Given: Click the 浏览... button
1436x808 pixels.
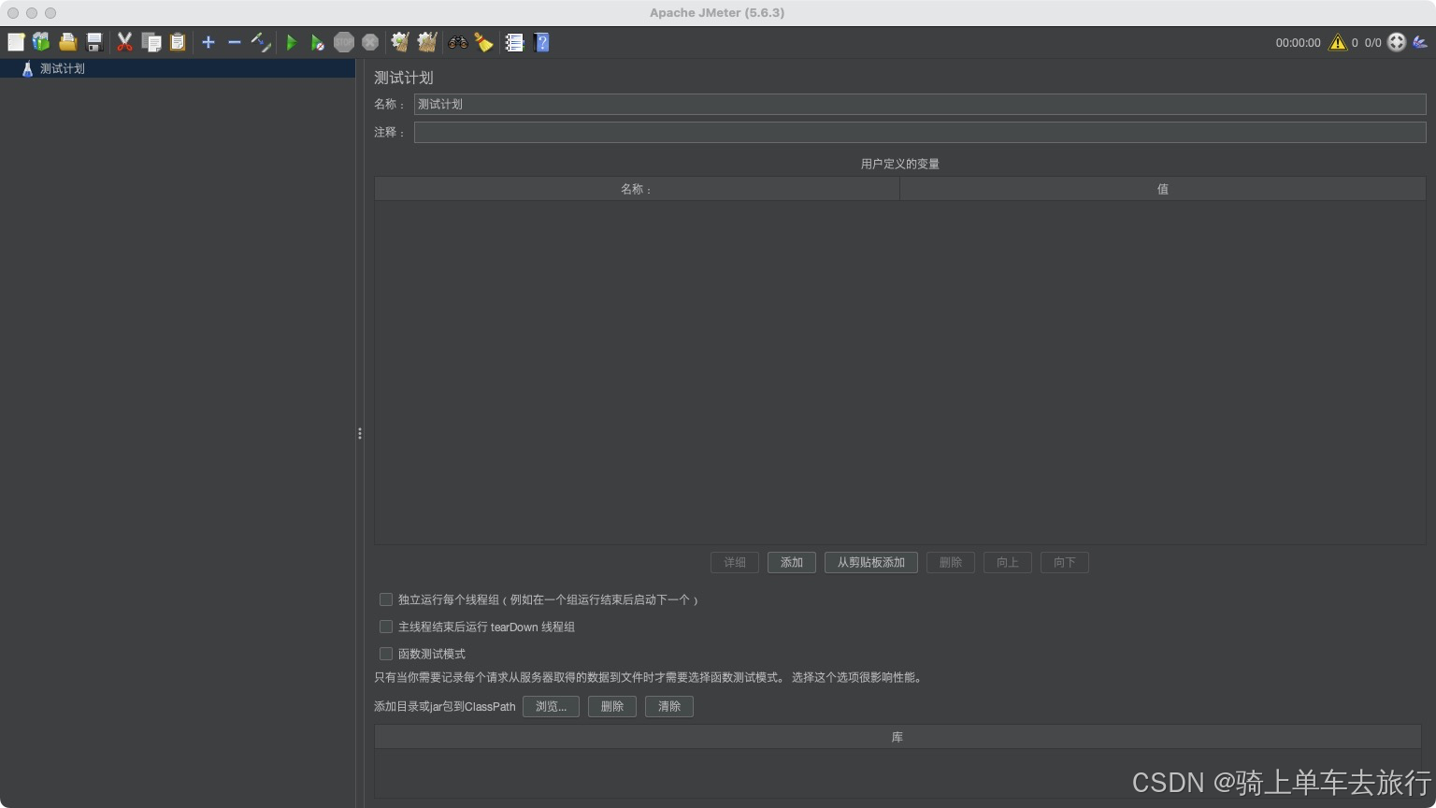Looking at the screenshot, I should 551,706.
